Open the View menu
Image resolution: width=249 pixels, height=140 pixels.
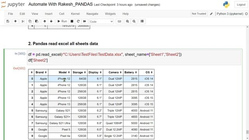[35, 14]
